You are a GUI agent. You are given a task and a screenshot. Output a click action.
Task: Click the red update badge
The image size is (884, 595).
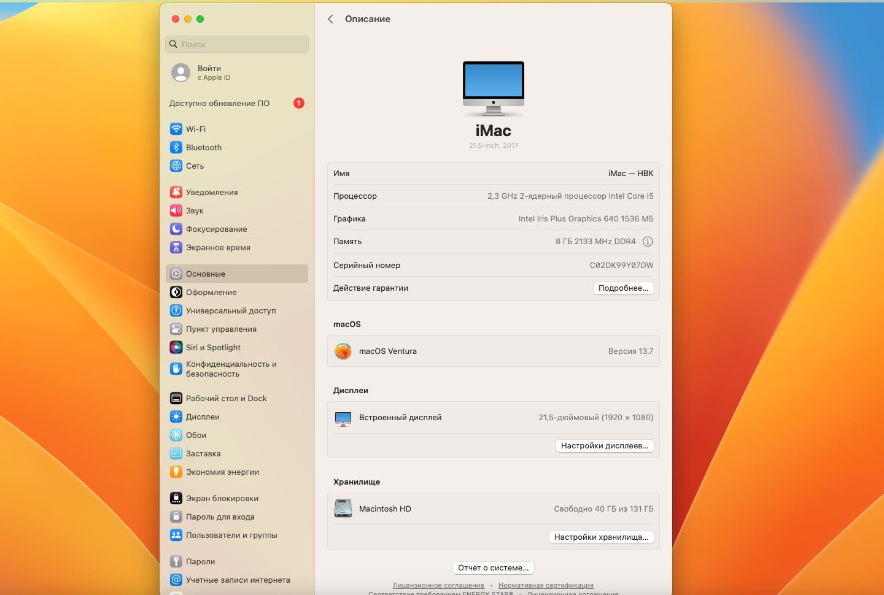[299, 103]
